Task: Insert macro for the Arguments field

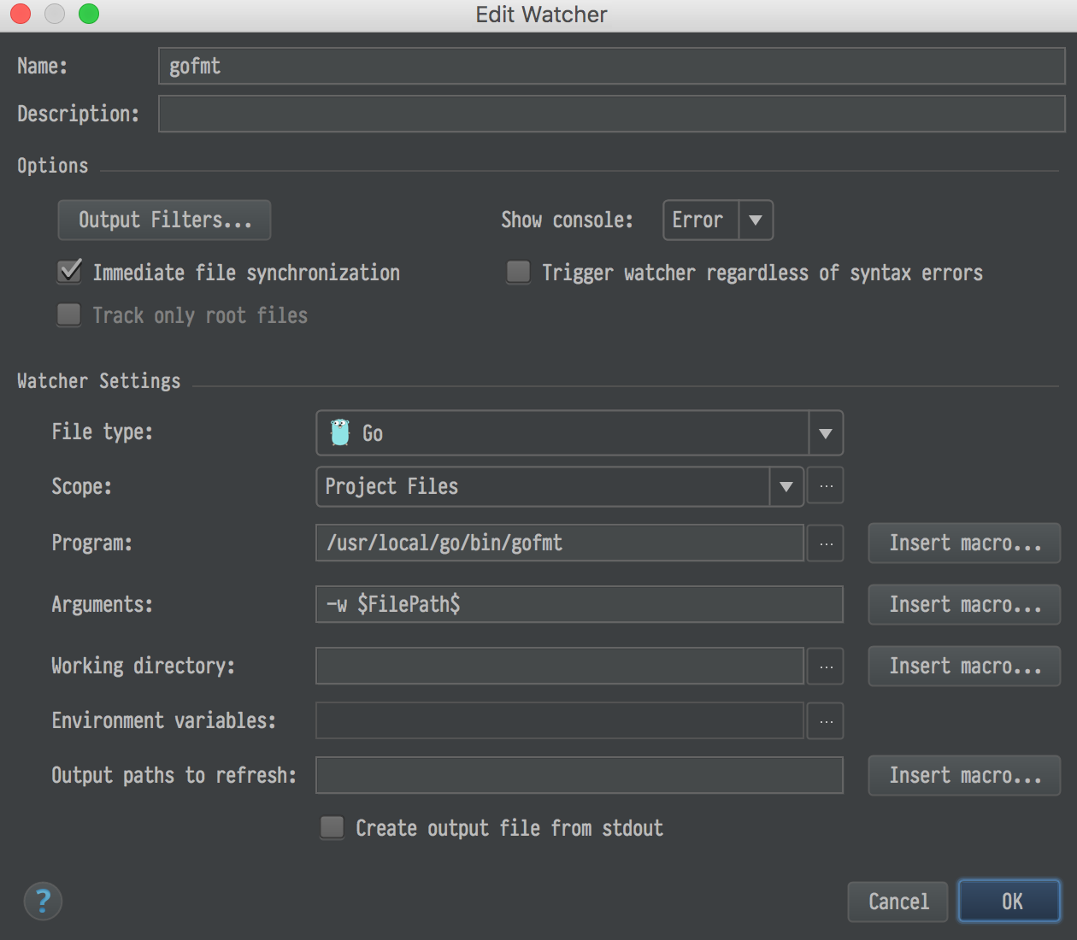Action: pos(964,605)
